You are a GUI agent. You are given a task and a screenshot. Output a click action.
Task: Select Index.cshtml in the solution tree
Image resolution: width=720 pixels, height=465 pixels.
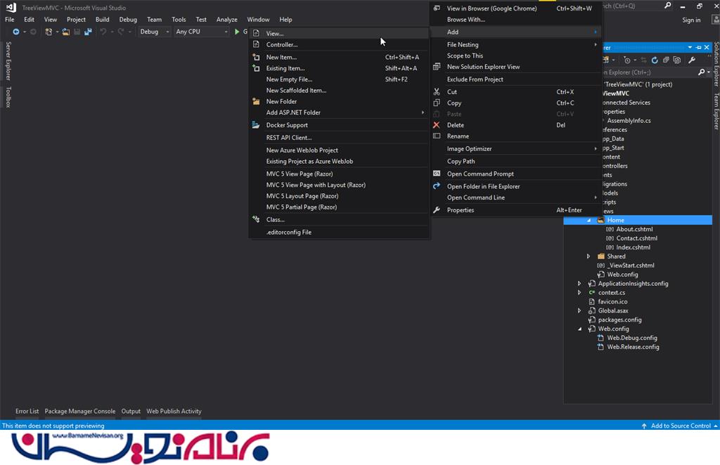[x=633, y=247]
